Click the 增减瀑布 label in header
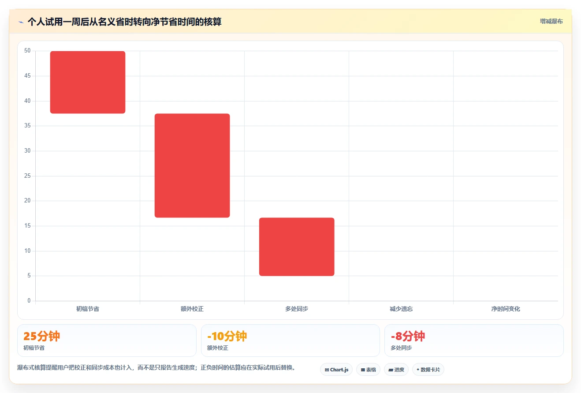Image resolution: width=581 pixels, height=393 pixels. click(551, 21)
